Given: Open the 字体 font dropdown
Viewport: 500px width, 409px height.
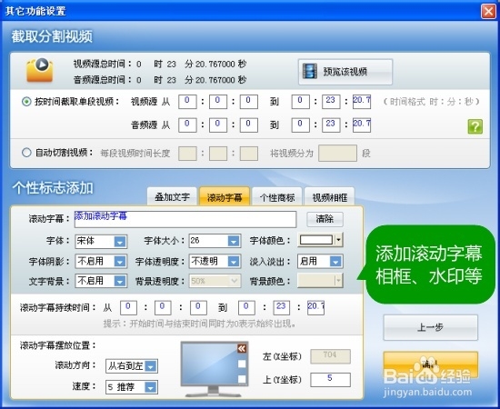Looking at the screenshot, I should tap(101, 242).
